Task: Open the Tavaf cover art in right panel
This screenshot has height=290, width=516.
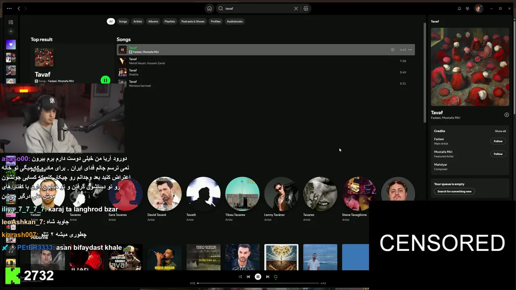Action: 470,67
